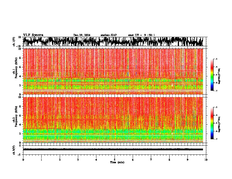Screen dimensions: 232x179
Task: Click the "VLF Spectra" plot title
Action: click(33, 35)
